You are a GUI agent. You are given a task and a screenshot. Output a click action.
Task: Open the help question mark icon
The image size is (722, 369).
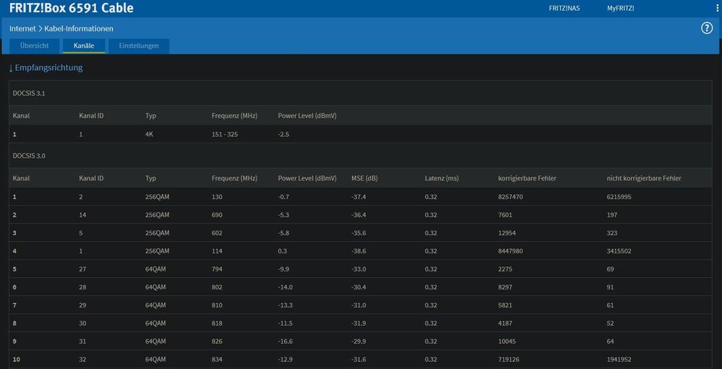pos(707,28)
